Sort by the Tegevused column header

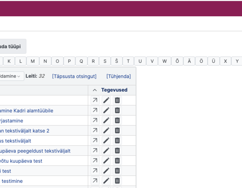click(x=114, y=90)
